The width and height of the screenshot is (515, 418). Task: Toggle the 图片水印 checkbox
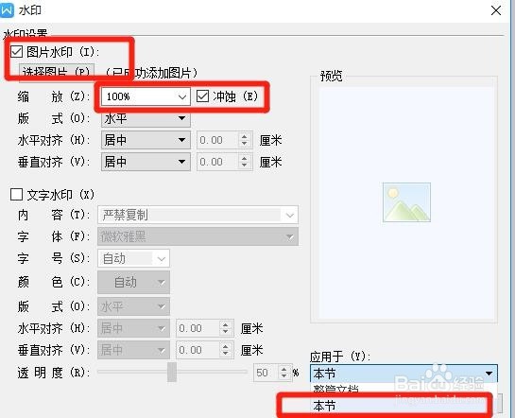click(x=16, y=52)
